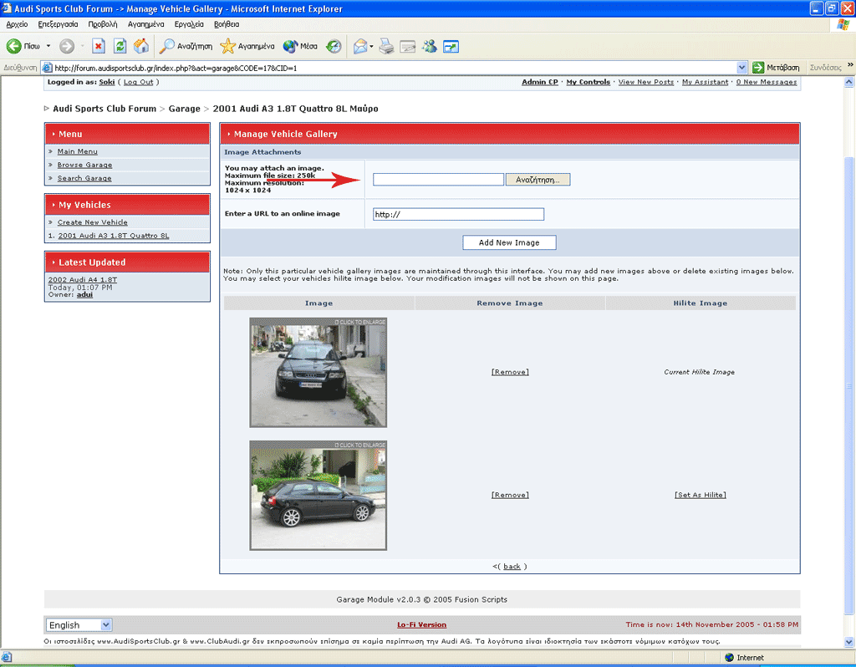Open Favorites (Αγαπημένα) star icon
This screenshot has width=856, height=667.
pyautogui.click(x=247, y=47)
